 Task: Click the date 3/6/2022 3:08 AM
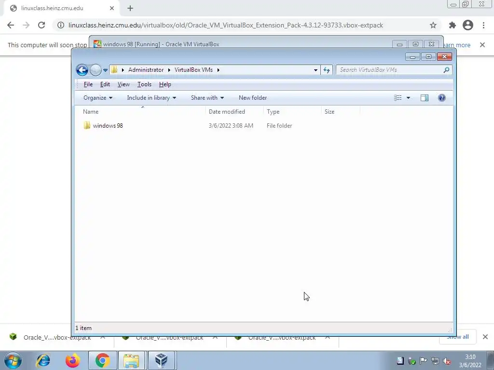(x=231, y=126)
